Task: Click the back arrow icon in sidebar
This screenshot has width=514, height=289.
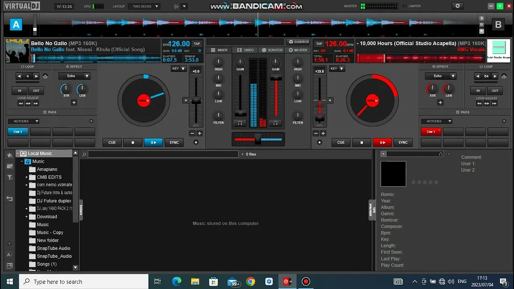Action: click(x=10, y=199)
